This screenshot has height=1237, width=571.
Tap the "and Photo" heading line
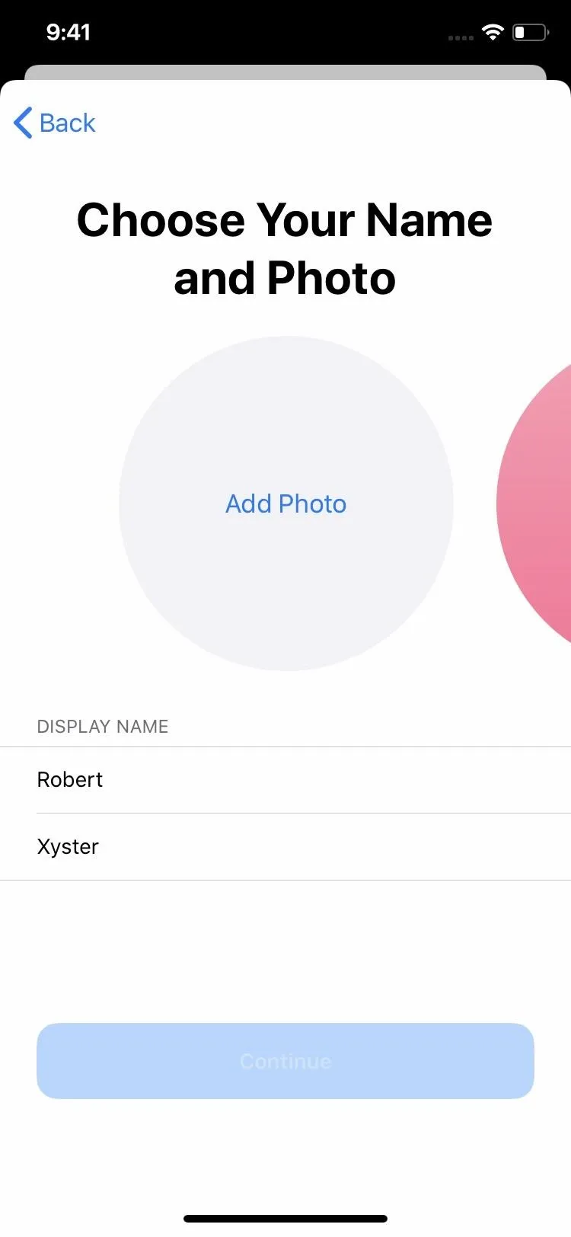pyautogui.click(x=285, y=279)
